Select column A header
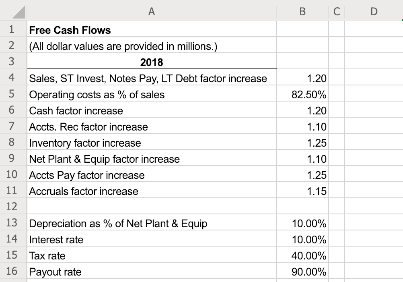 click(152, 12)
